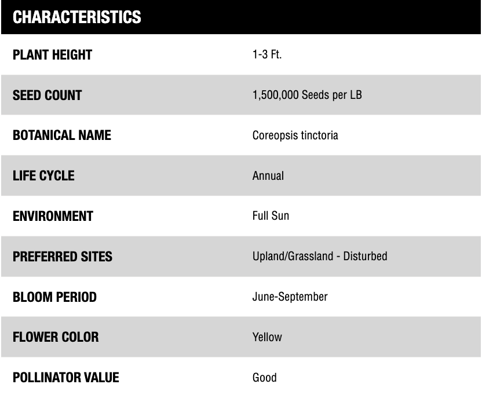Click the June-September bloom value
This screenshot has width=482, height=399.
point(290,297)
